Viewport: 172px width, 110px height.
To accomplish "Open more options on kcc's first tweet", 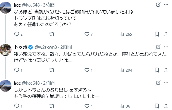I will pos(166,5).
